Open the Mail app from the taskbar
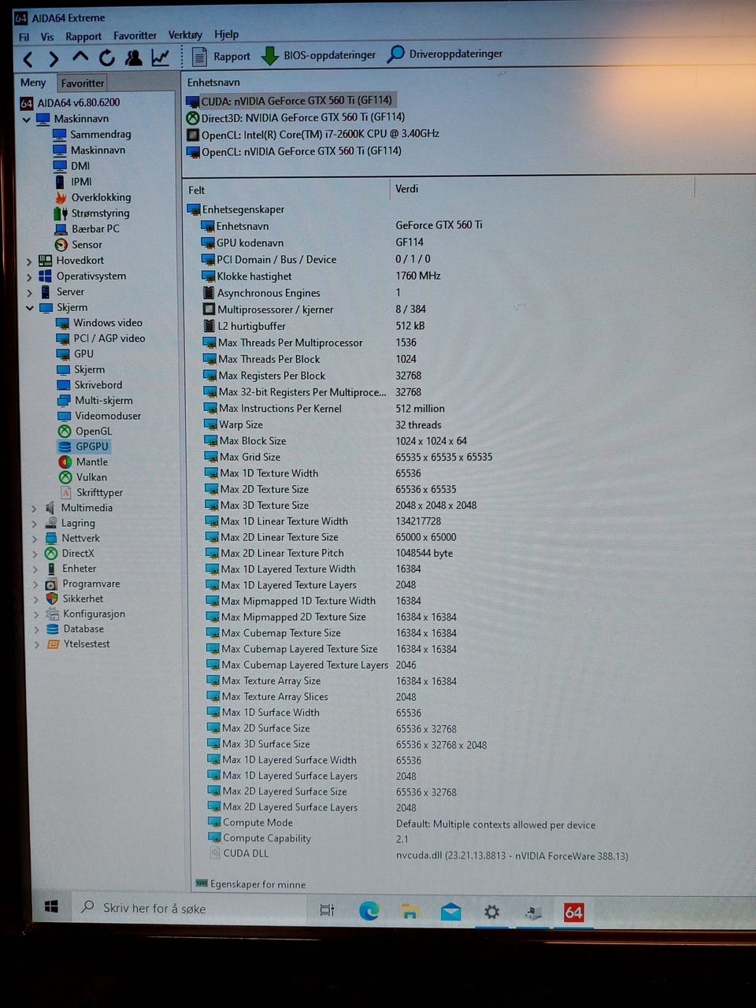 click(x=450, y=912)
